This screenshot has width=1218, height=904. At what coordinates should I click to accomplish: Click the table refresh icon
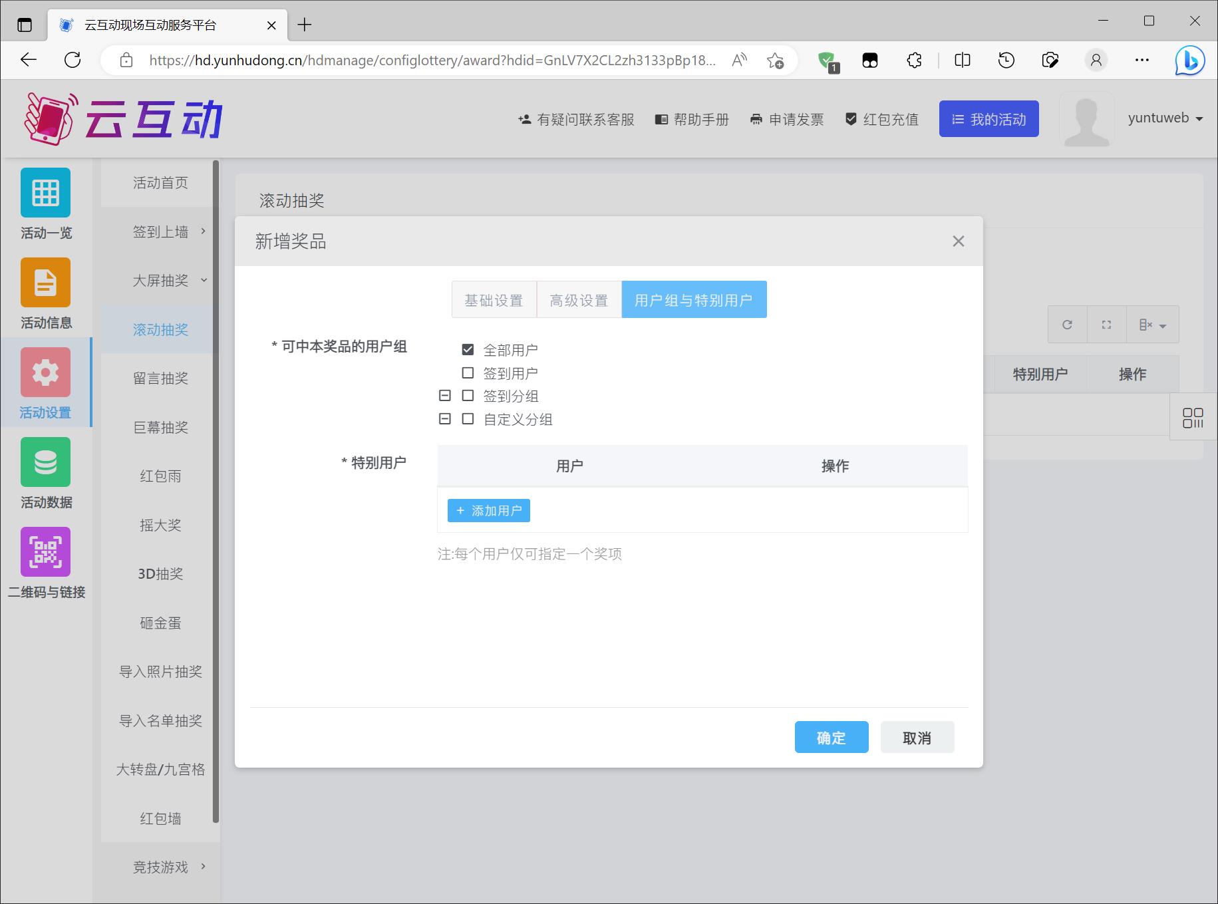(x=1067, y=325)
